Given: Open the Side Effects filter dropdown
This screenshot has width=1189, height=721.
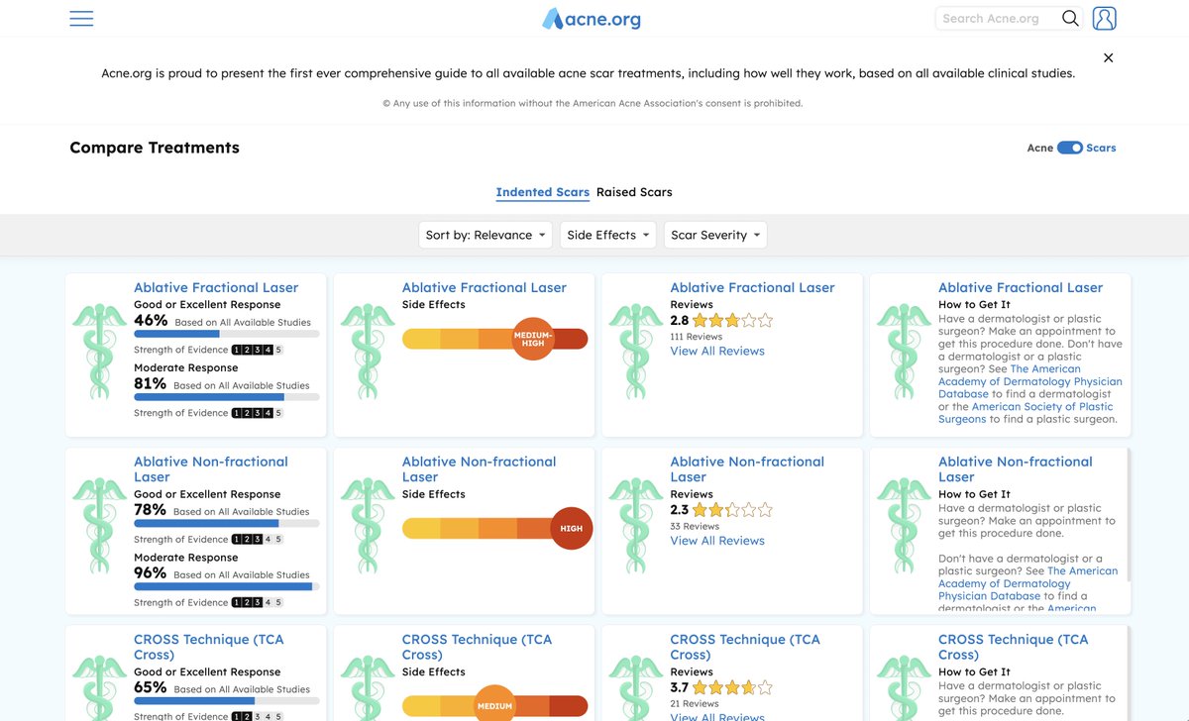Looking at the screenshot, I should pos(608,235).
